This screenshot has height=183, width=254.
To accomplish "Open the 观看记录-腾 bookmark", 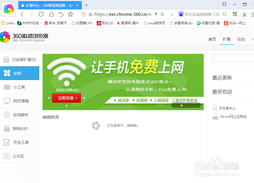I will [x=208, y=23].
